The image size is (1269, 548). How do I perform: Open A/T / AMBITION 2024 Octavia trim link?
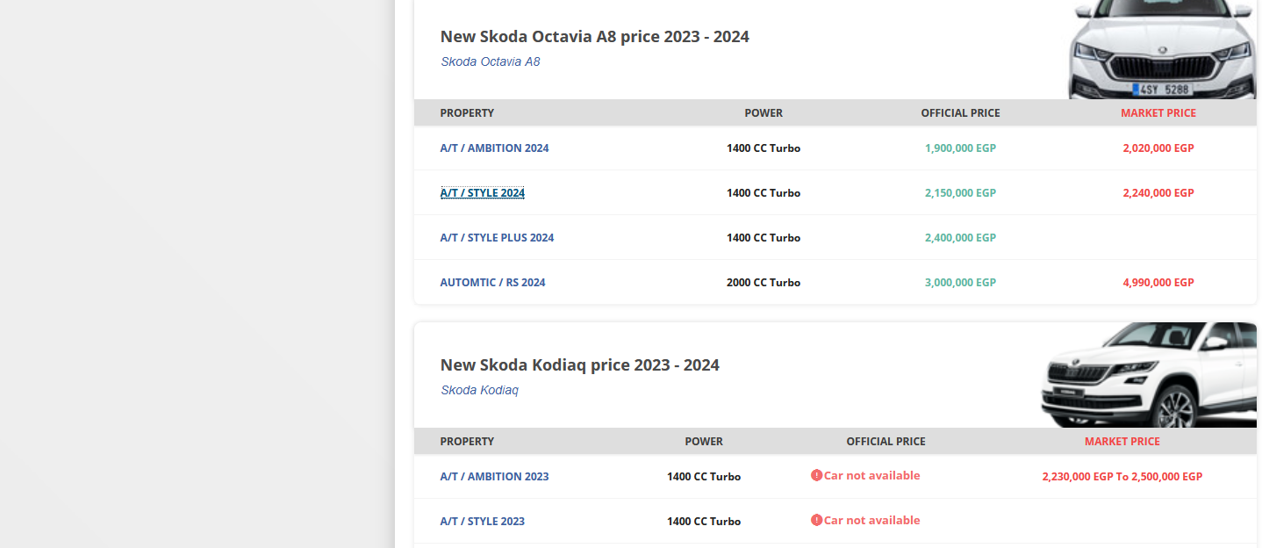tap(494, 148)
